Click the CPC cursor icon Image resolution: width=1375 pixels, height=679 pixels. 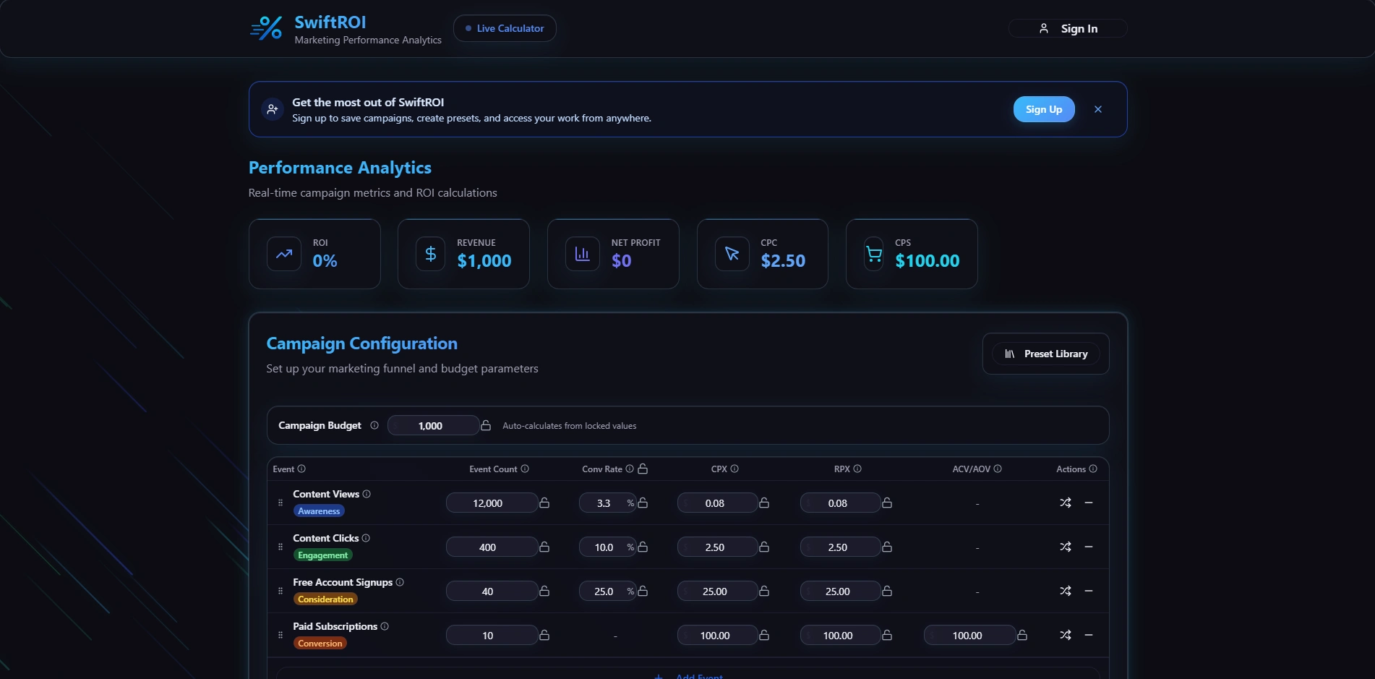pyautogui.click(x=732, y=254)
